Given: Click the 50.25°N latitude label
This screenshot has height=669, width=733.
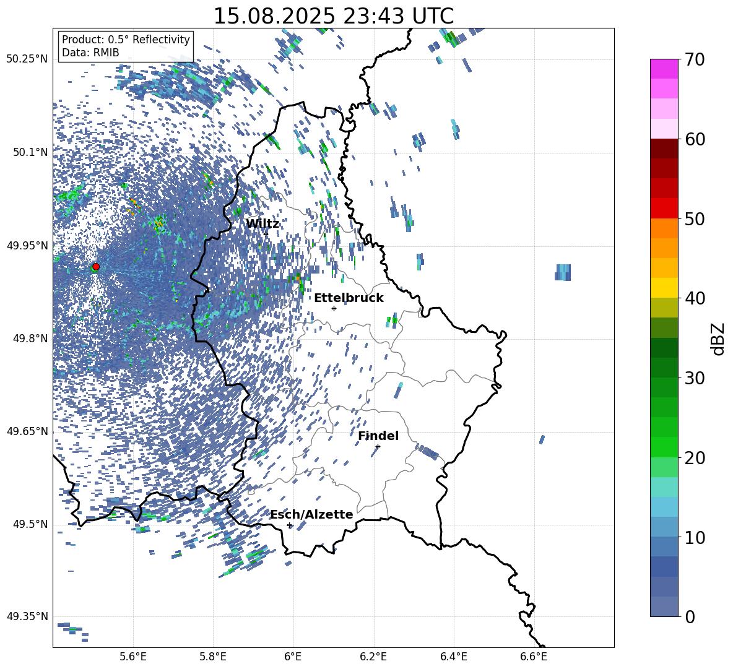Looking at the screenshot, I should (27, 59).
